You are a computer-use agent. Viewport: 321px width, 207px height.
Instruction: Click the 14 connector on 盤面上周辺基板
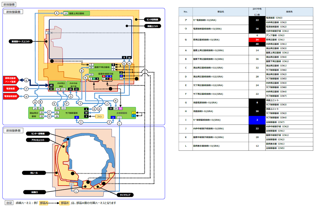click(66, 13)
